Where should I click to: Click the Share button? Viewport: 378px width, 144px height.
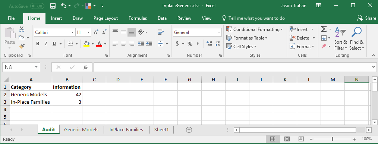[x=367, y=18]
